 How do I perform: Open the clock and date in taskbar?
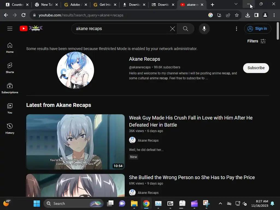pyautogui.click(x=260, y=203)
